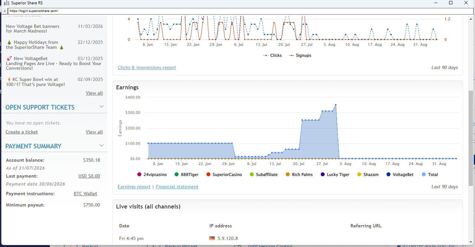Click View all under news list
Screen dimensions: 475x247
click(94, 93)
